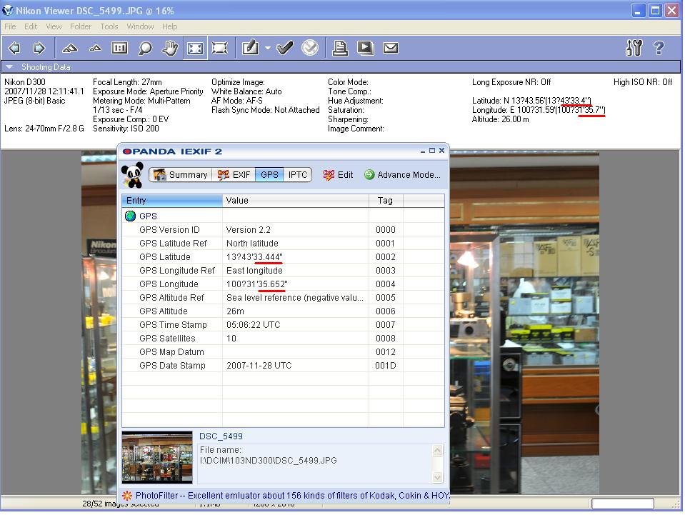Click the panda logo icon

133,175
